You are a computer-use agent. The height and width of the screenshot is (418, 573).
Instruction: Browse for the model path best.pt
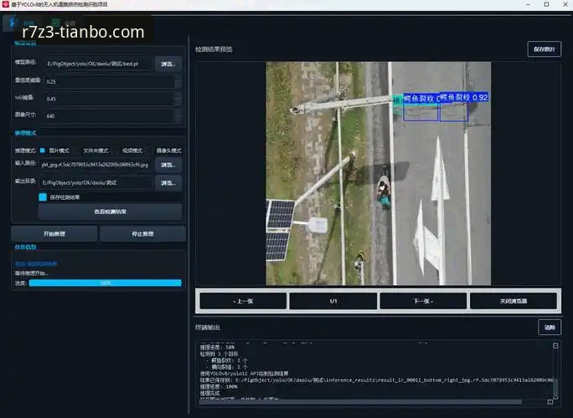point(168,64)
